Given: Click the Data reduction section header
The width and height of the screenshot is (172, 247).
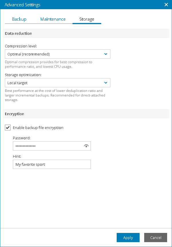Looking at the screenshot, I should pos(18,33).
